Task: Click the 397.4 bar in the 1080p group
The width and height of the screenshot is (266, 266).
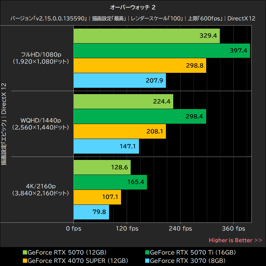Action: click(x=162, y=51)
